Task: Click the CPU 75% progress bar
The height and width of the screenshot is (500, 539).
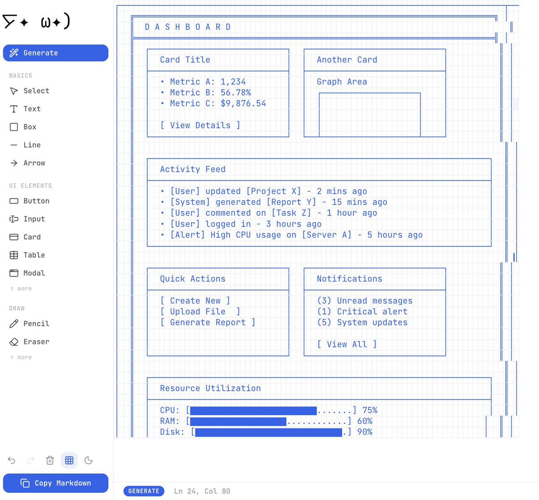Action: (x=271, y=410)
